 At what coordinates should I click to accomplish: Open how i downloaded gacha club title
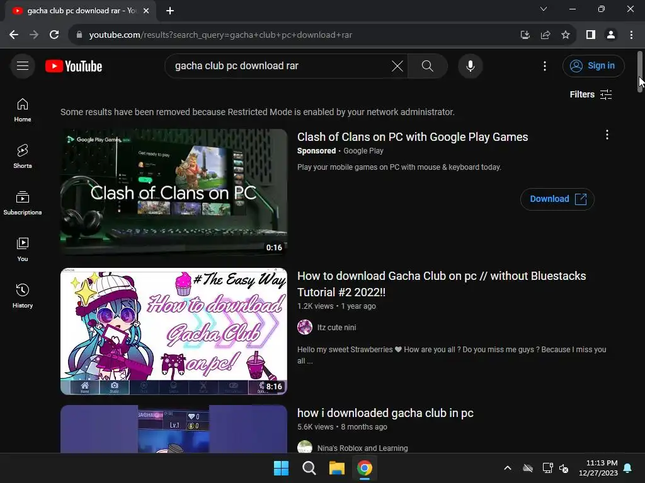point(385,413)
